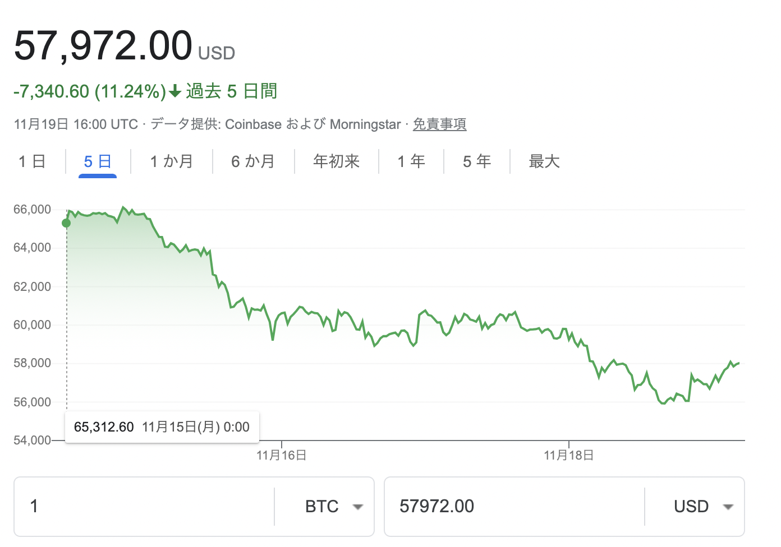Click the green data point marker on chart
The height and width of the screenshot is (547, 781).
click(66, 223)
